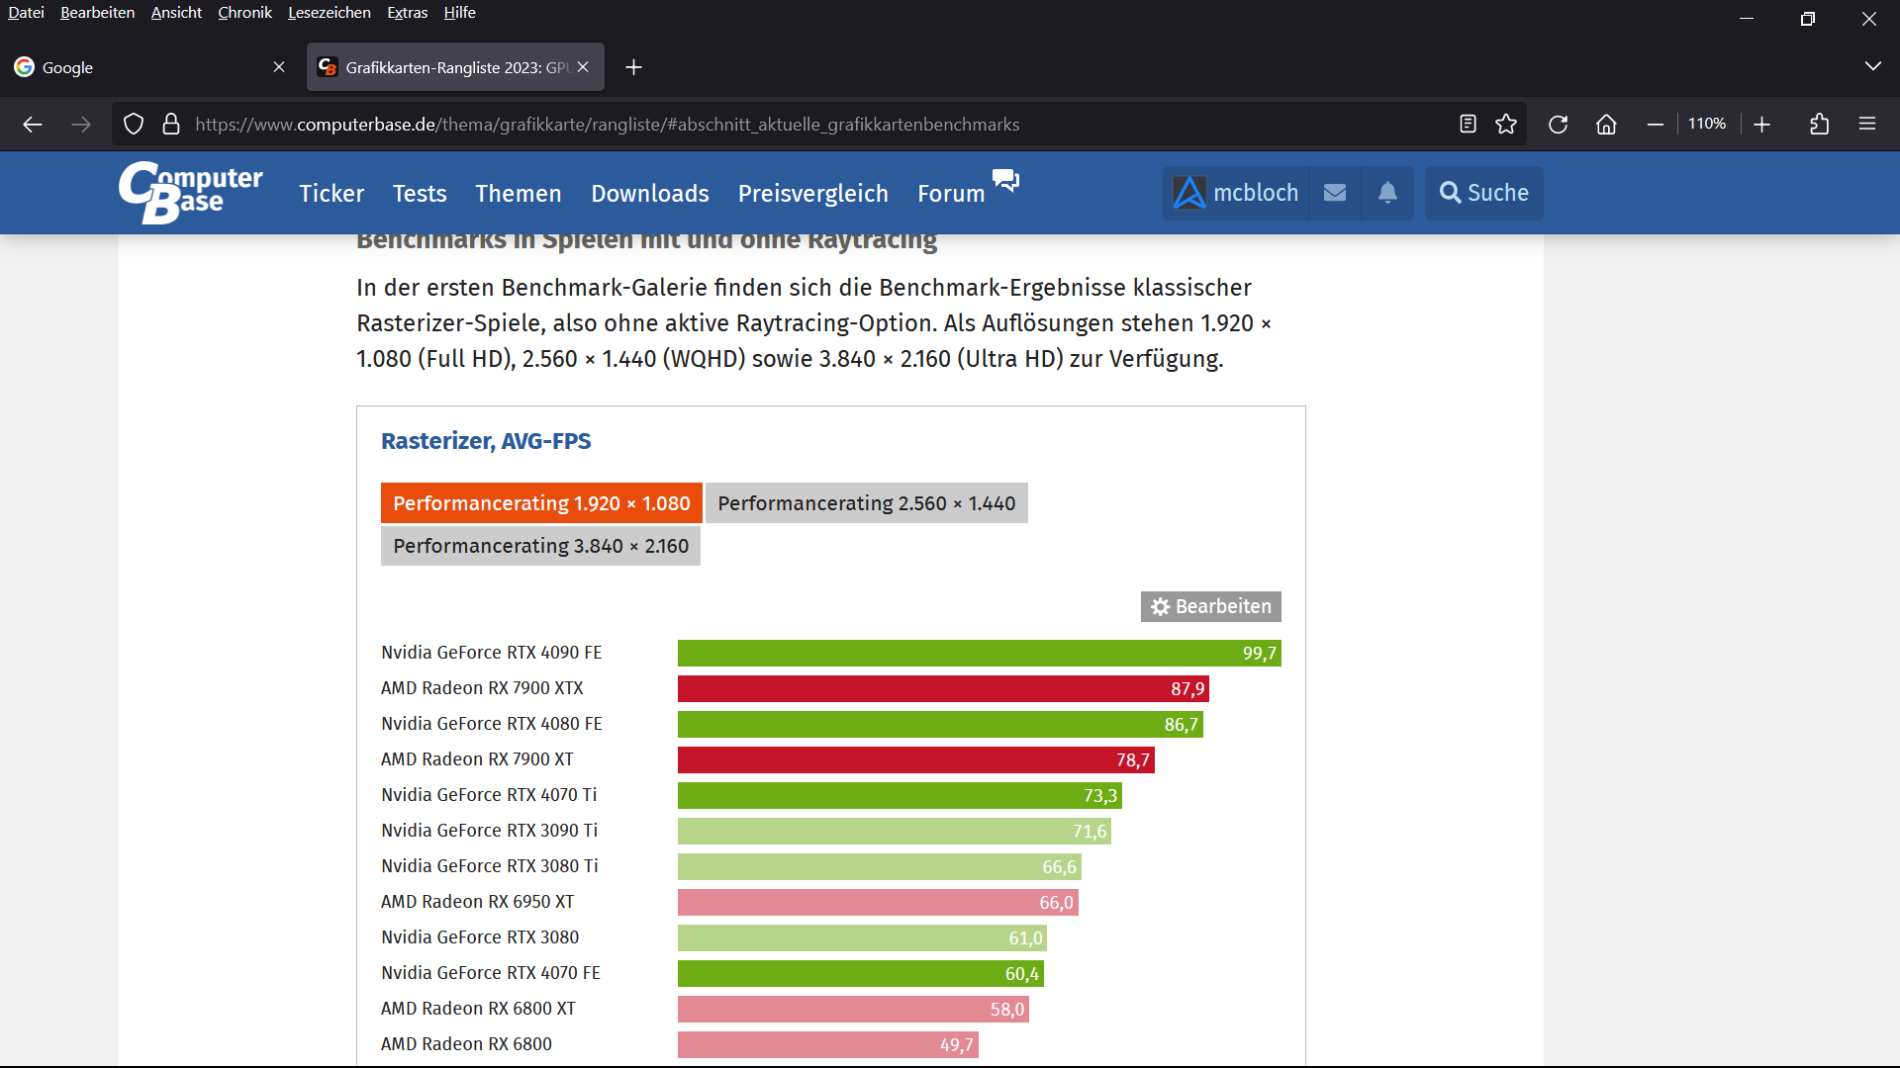Open ComputerBase notifications via the bell icon
This screenshot has width=1900, height=1068.
click(1387, 193)
